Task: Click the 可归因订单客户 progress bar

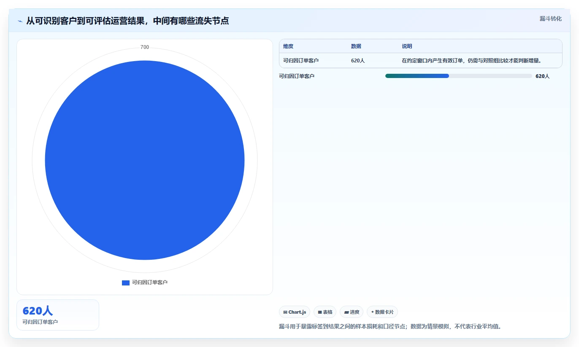Action: point(458,76)
